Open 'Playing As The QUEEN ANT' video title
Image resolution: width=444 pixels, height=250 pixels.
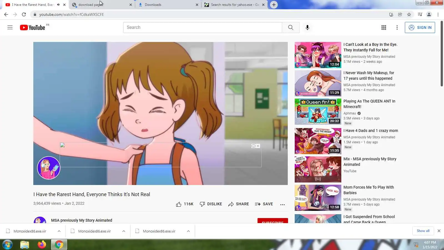click(x=369, y=104)
